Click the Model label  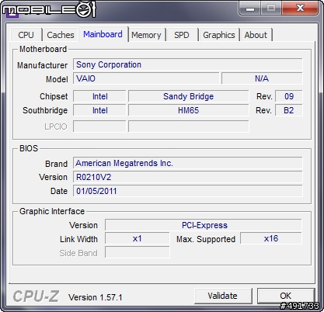tap(57, 79)
